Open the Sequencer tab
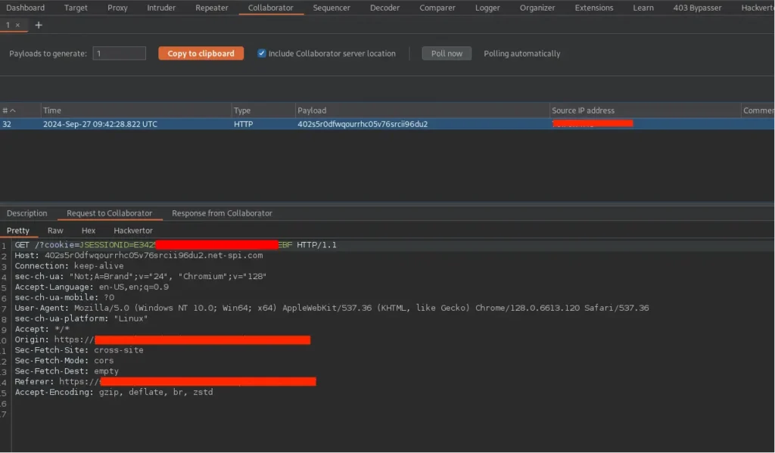Image resolution: width=775 pixels, height=453 pixels. (331, 8)
